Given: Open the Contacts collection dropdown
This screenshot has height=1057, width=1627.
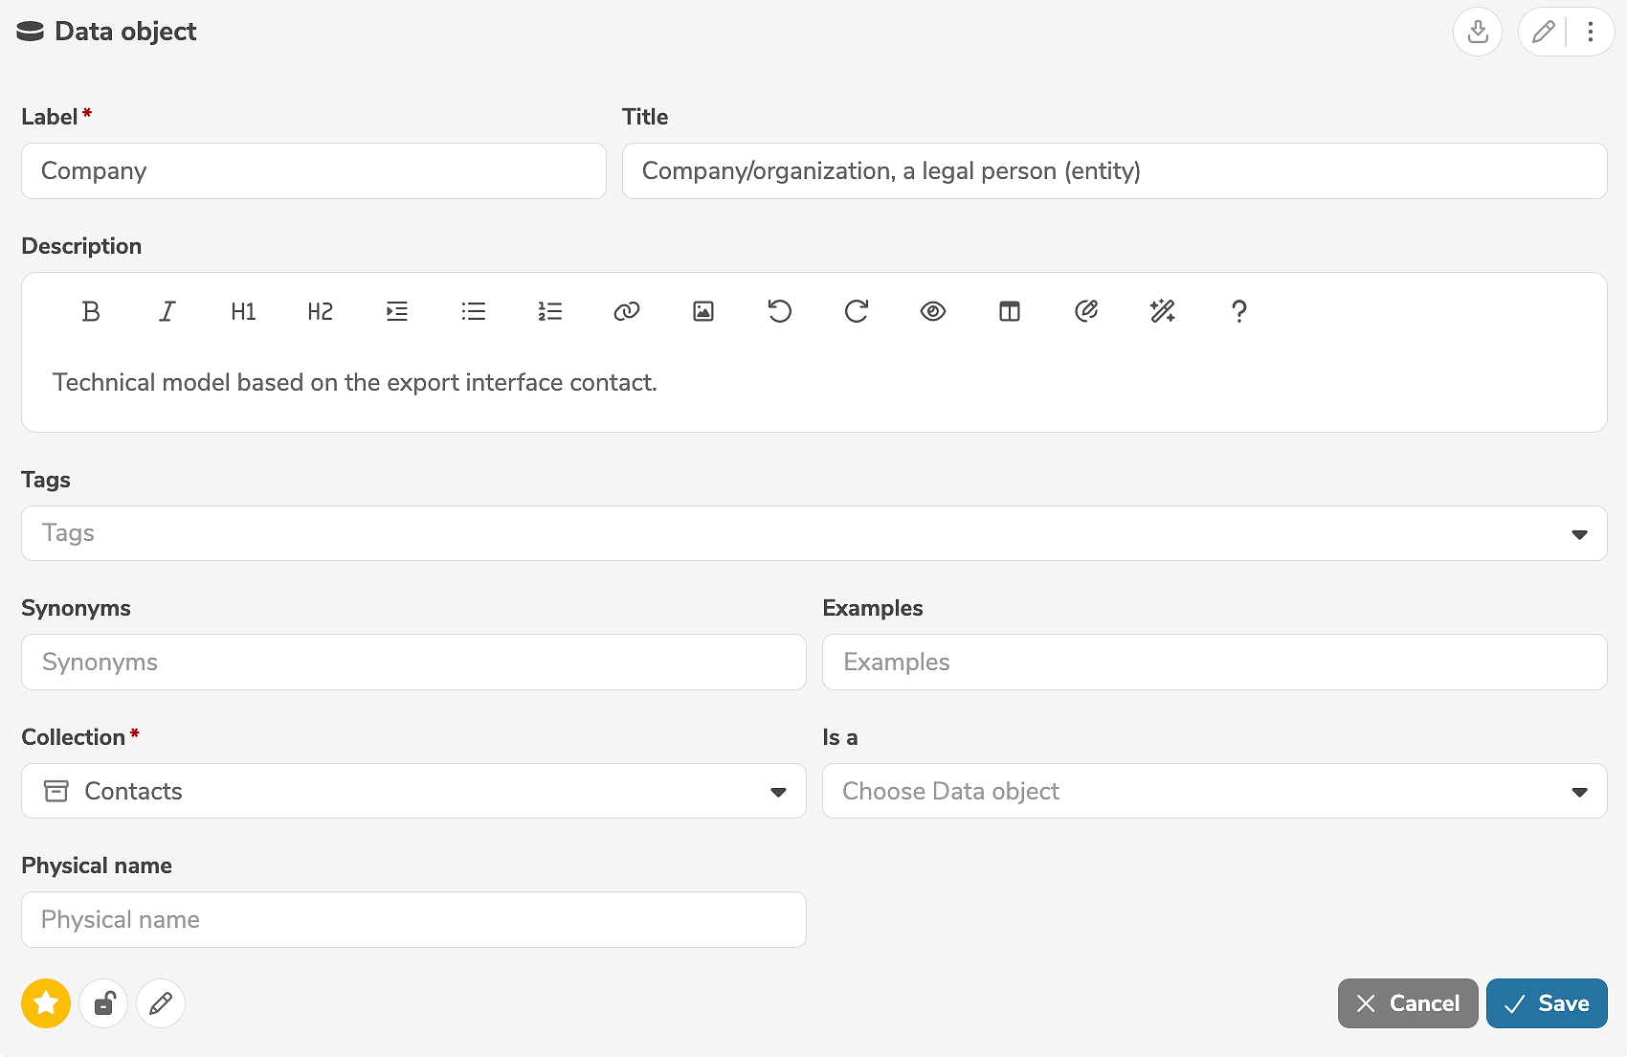Looking at the screenshot, I should coord(778,792).
